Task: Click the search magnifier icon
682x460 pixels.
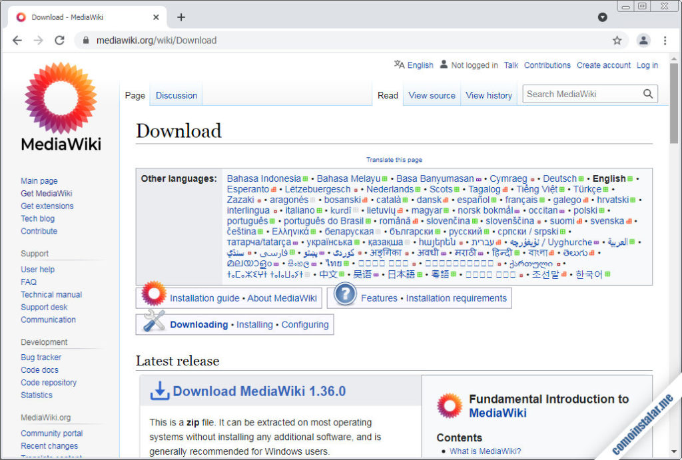Action: pos(648,94)
